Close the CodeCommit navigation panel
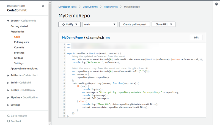 coord(43,6)
